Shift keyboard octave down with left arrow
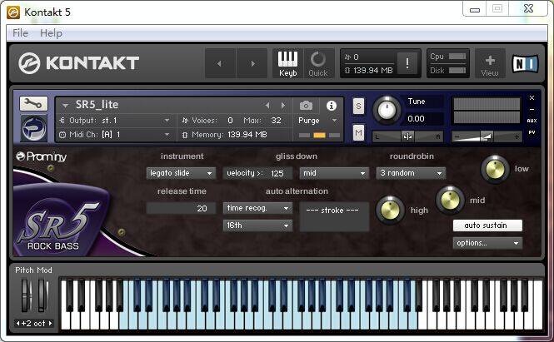Image resolution: width=554 pixels, height=342 pixels. click(x=17, y=323)
